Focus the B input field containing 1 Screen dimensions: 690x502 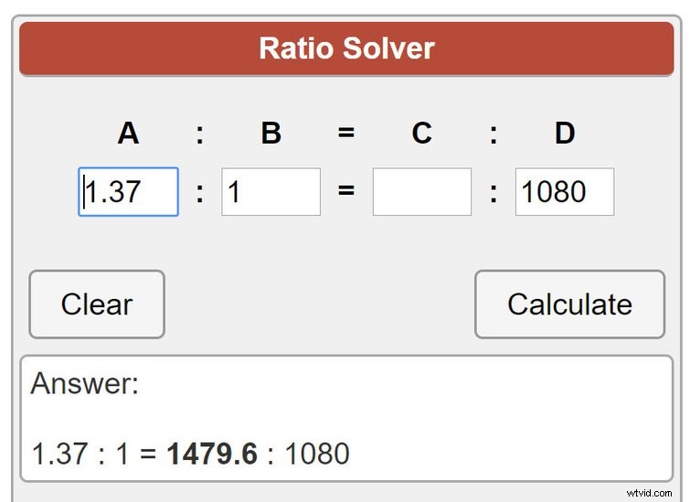pos(271,192)
